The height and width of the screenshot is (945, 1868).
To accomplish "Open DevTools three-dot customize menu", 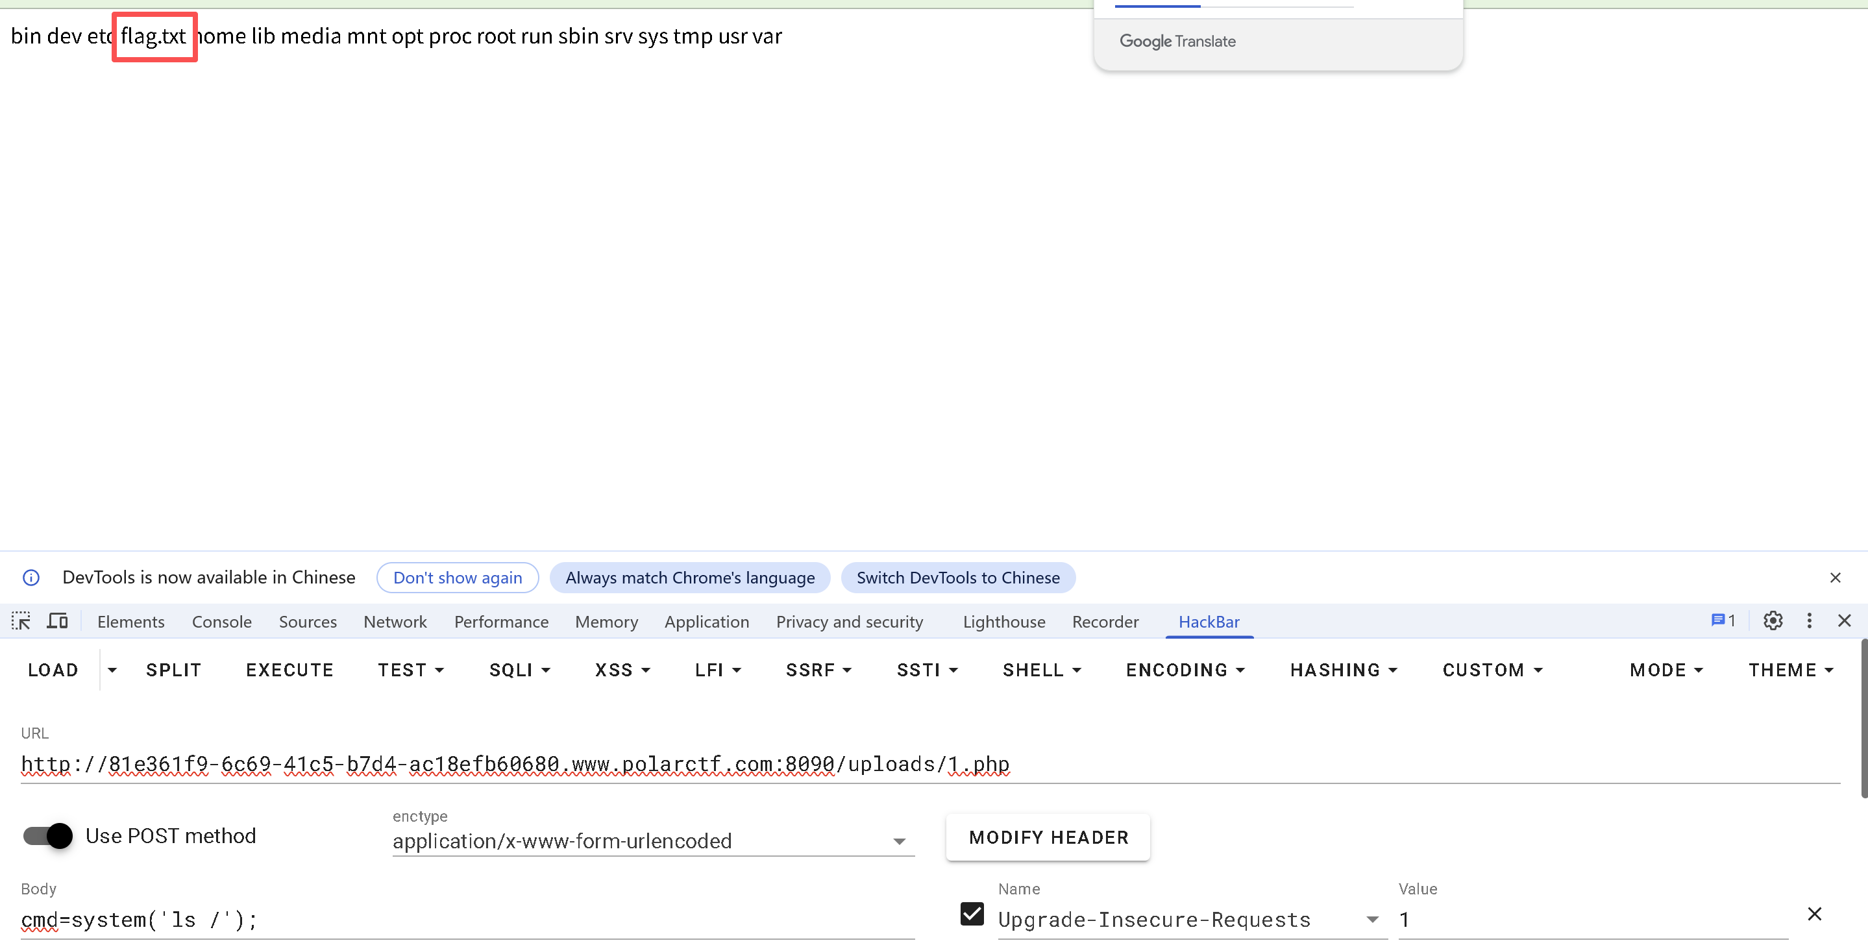I will [x=1810, y=621].
